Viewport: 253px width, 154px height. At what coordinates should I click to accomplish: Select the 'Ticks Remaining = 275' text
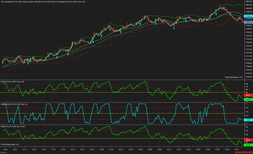tap(234, 77)
